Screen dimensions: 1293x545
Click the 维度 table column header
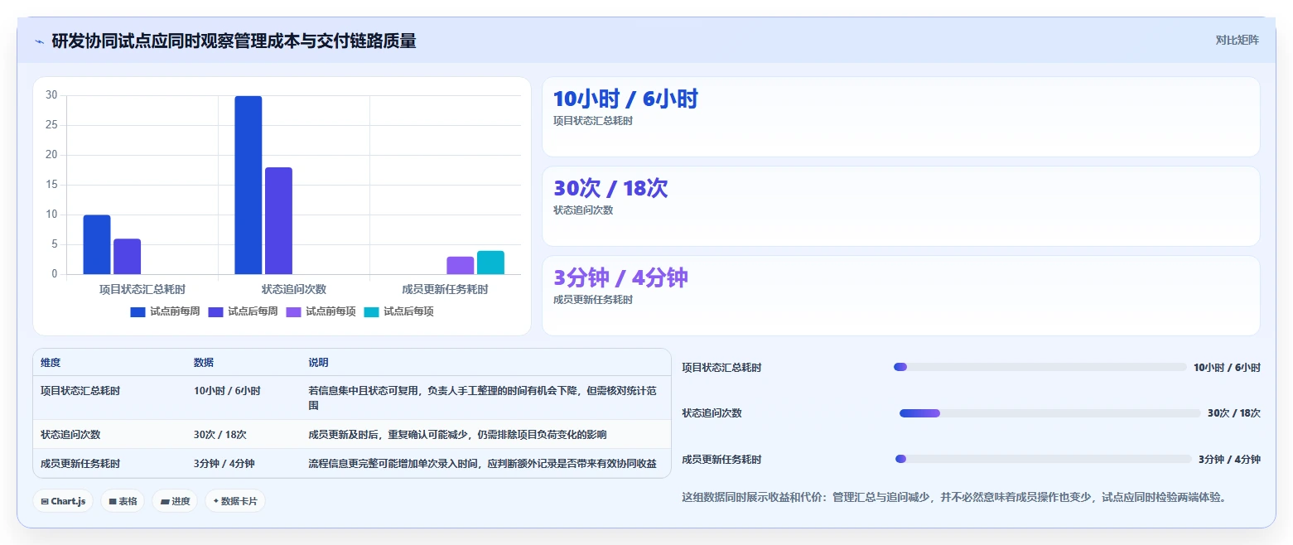point(51,363)
